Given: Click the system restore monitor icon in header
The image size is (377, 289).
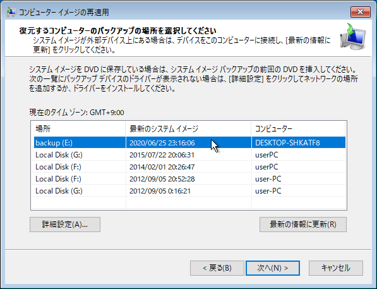Looking at the screenshot, I should coord(353,37).
